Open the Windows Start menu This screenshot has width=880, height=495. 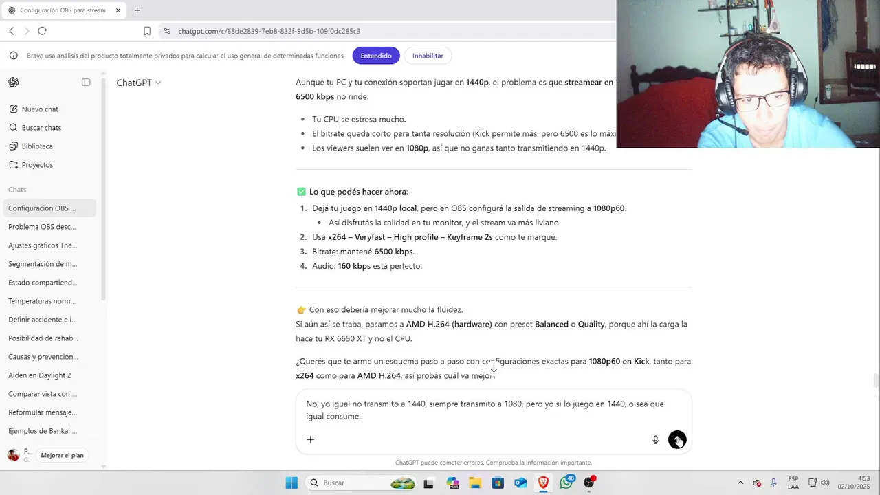291,483
